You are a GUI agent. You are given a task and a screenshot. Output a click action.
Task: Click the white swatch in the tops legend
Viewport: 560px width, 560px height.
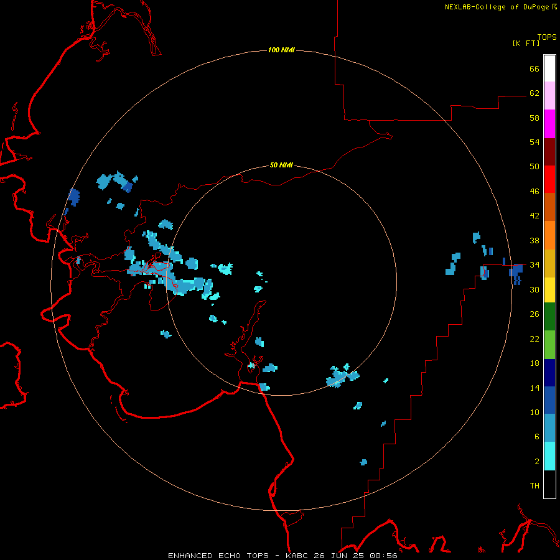point(549,68)
